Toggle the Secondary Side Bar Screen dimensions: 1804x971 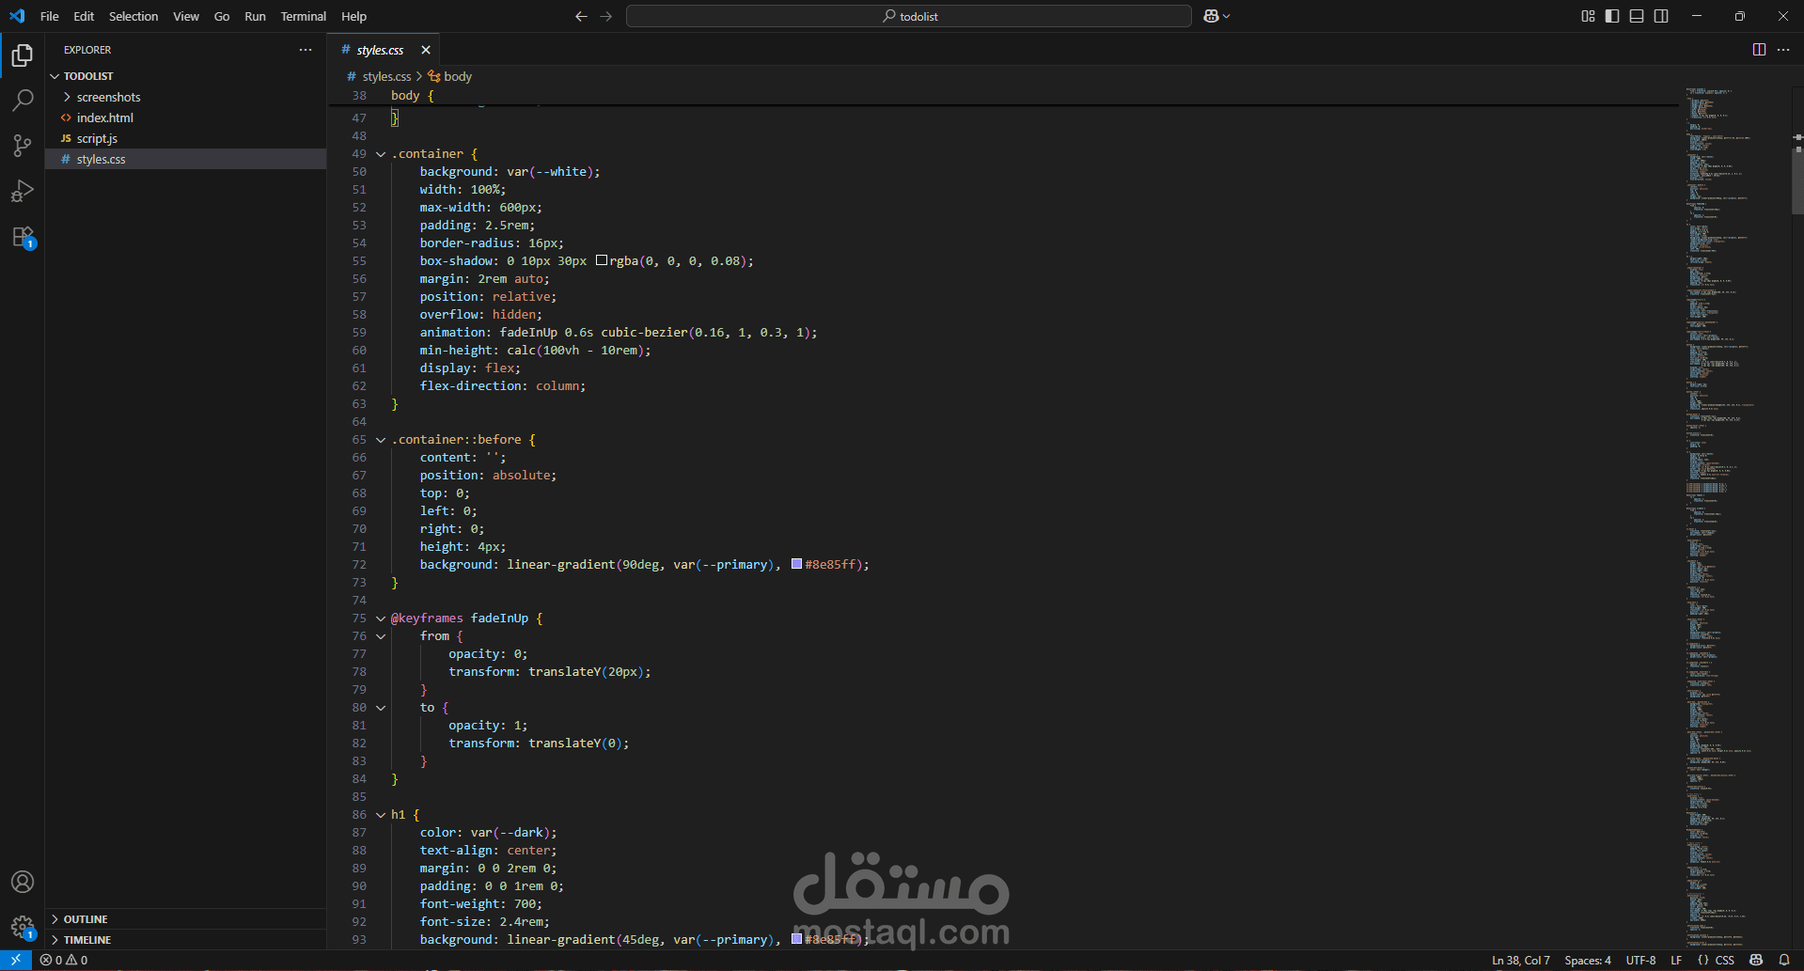point(1661,16)
